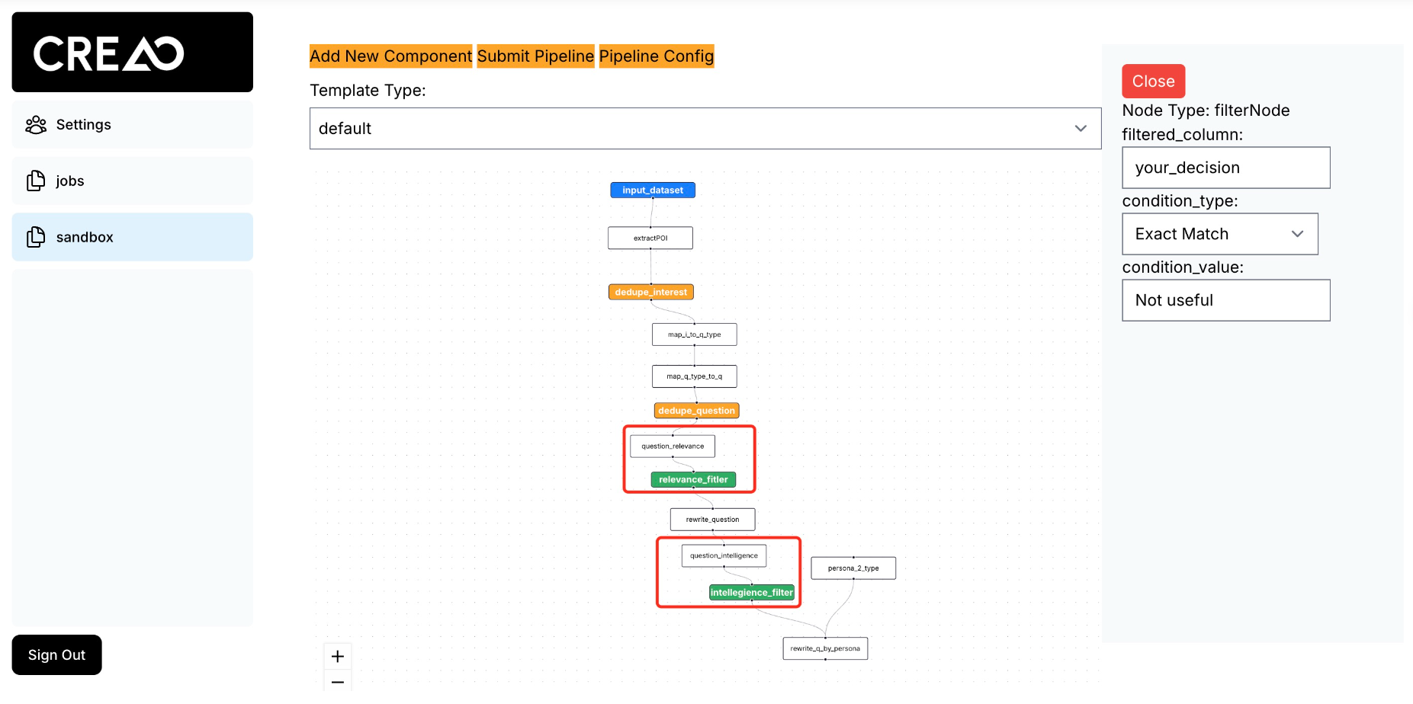This screenshot has width=1413, height=704.
Task: Expand the Template Type dropdown
Action: click(x=705, y=129)
